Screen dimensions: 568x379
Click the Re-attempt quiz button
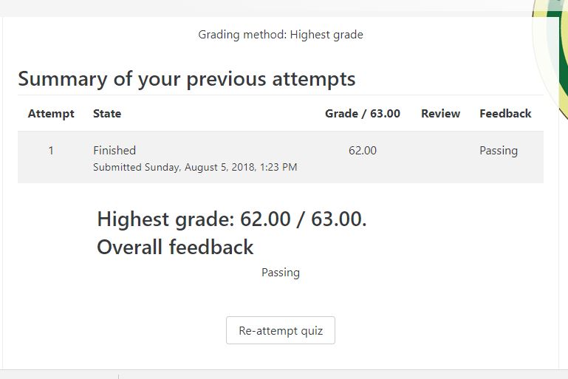tap(281, 330)
